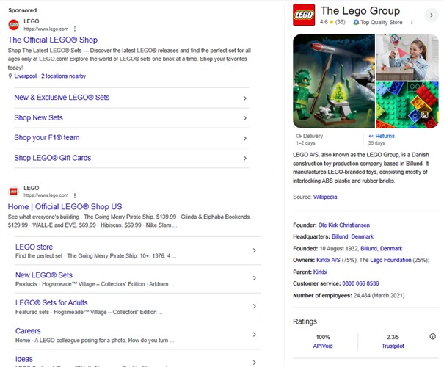The width and height of the screenshot is (444, 367).
Task: Click the 24,484 (March 2021) employee count
Action: coord(379,296)
